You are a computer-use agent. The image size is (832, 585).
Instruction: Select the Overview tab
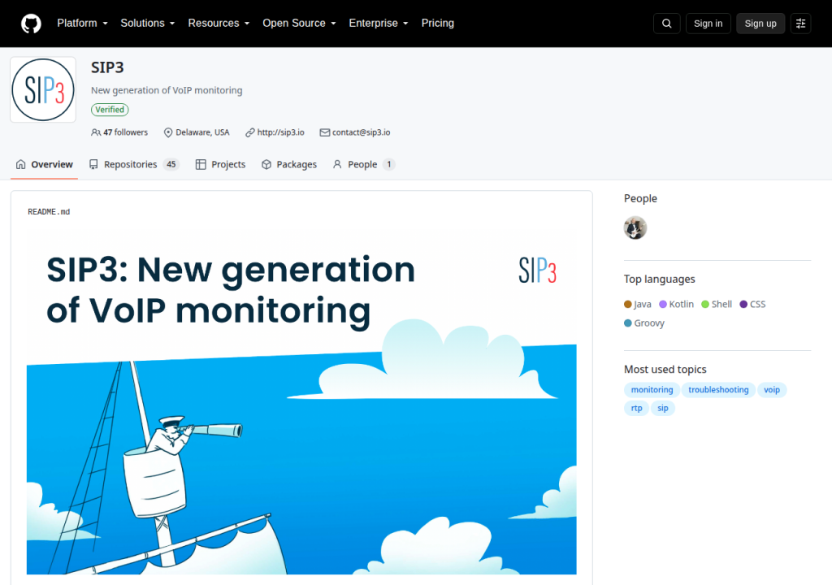(44, 164)
